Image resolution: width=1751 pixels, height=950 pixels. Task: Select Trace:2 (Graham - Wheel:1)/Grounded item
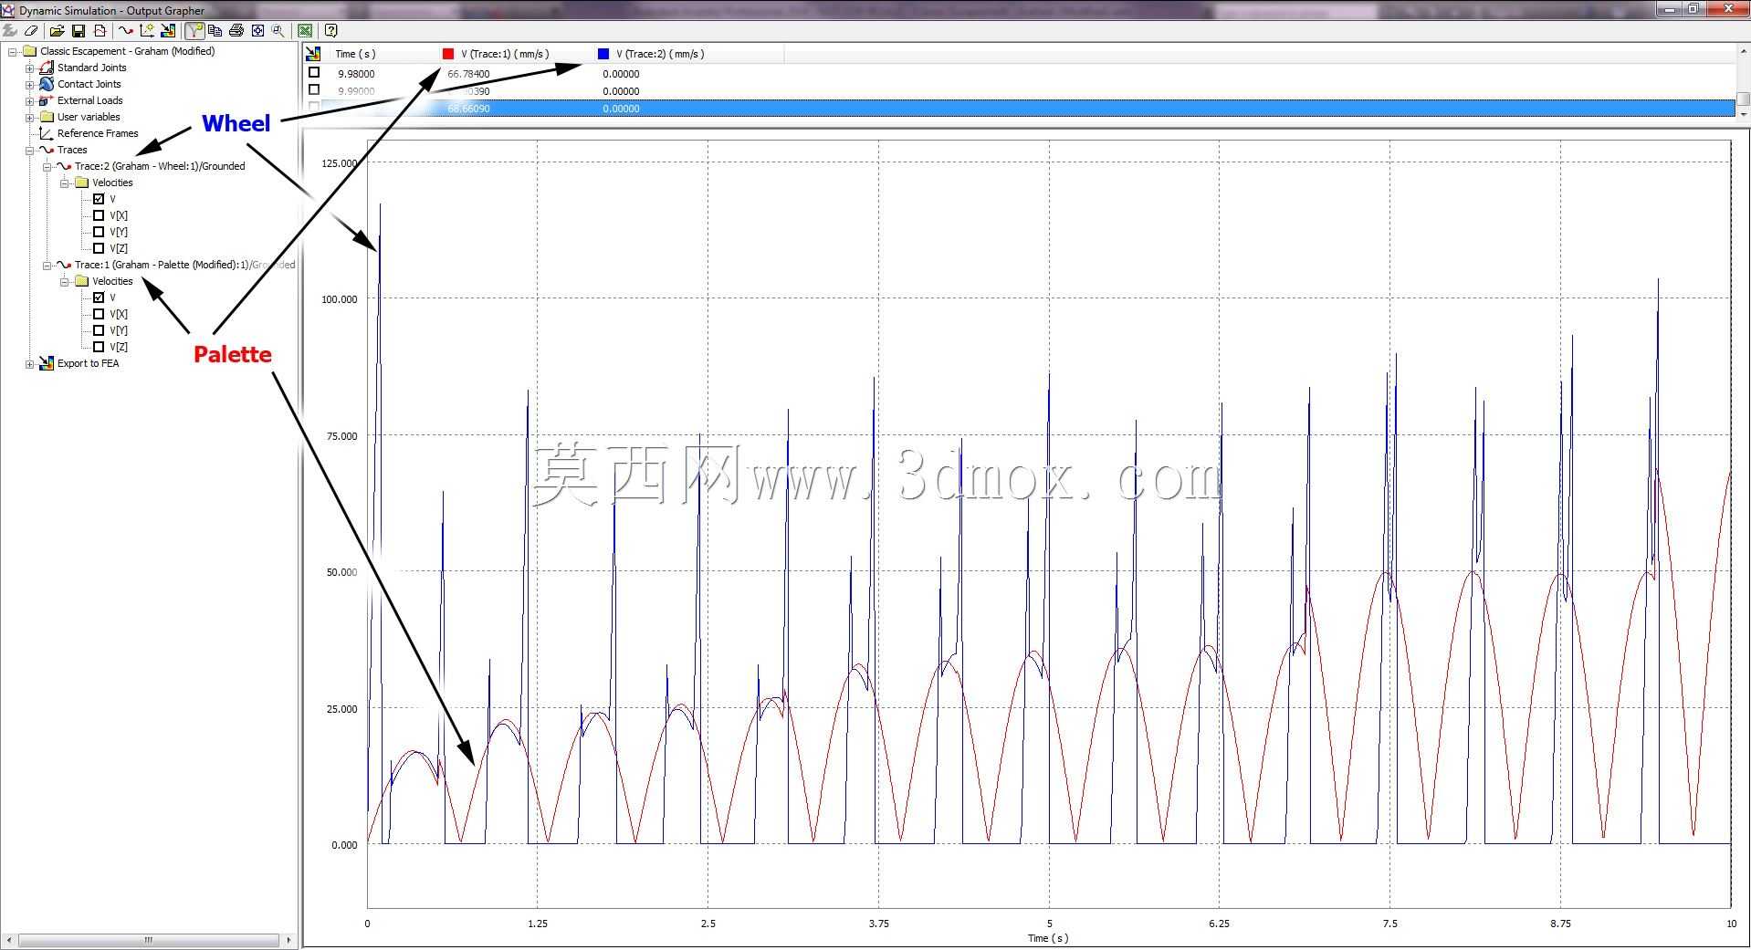pos(160,166)
